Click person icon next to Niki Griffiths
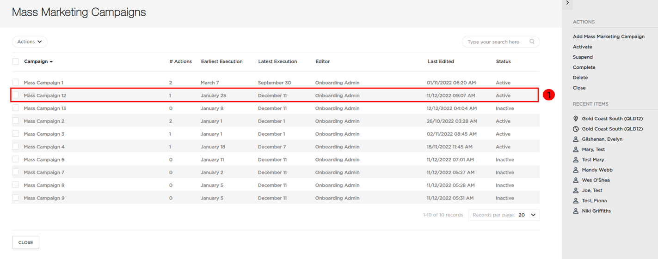 (x=576, y=211)
